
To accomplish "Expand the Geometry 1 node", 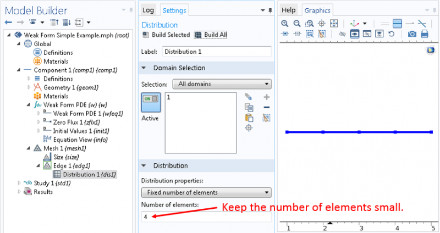I will (x=29, y=87).
